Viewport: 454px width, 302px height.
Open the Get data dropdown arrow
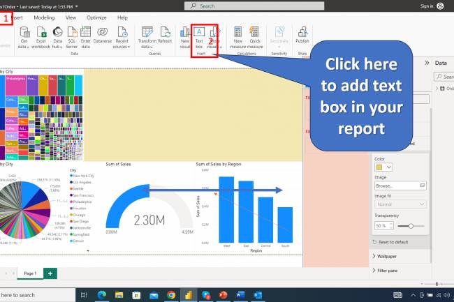click(28, 47)
